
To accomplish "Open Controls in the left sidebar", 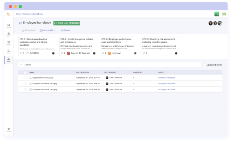I will (x=8, y=51).
